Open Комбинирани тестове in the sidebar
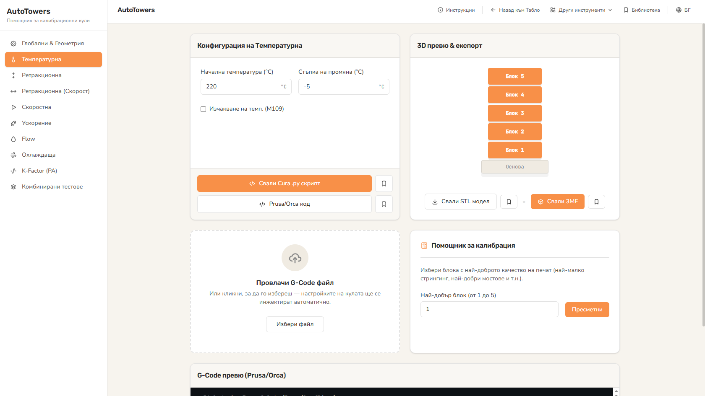705x396 pixels. pos(53,186)
